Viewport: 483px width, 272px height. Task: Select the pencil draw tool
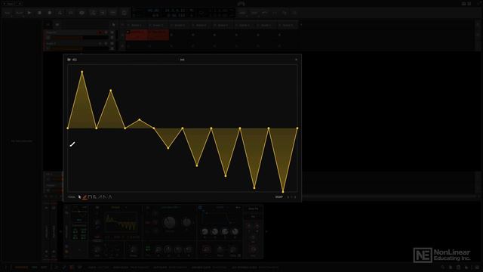pyautogui.click(x=85, y=196)
